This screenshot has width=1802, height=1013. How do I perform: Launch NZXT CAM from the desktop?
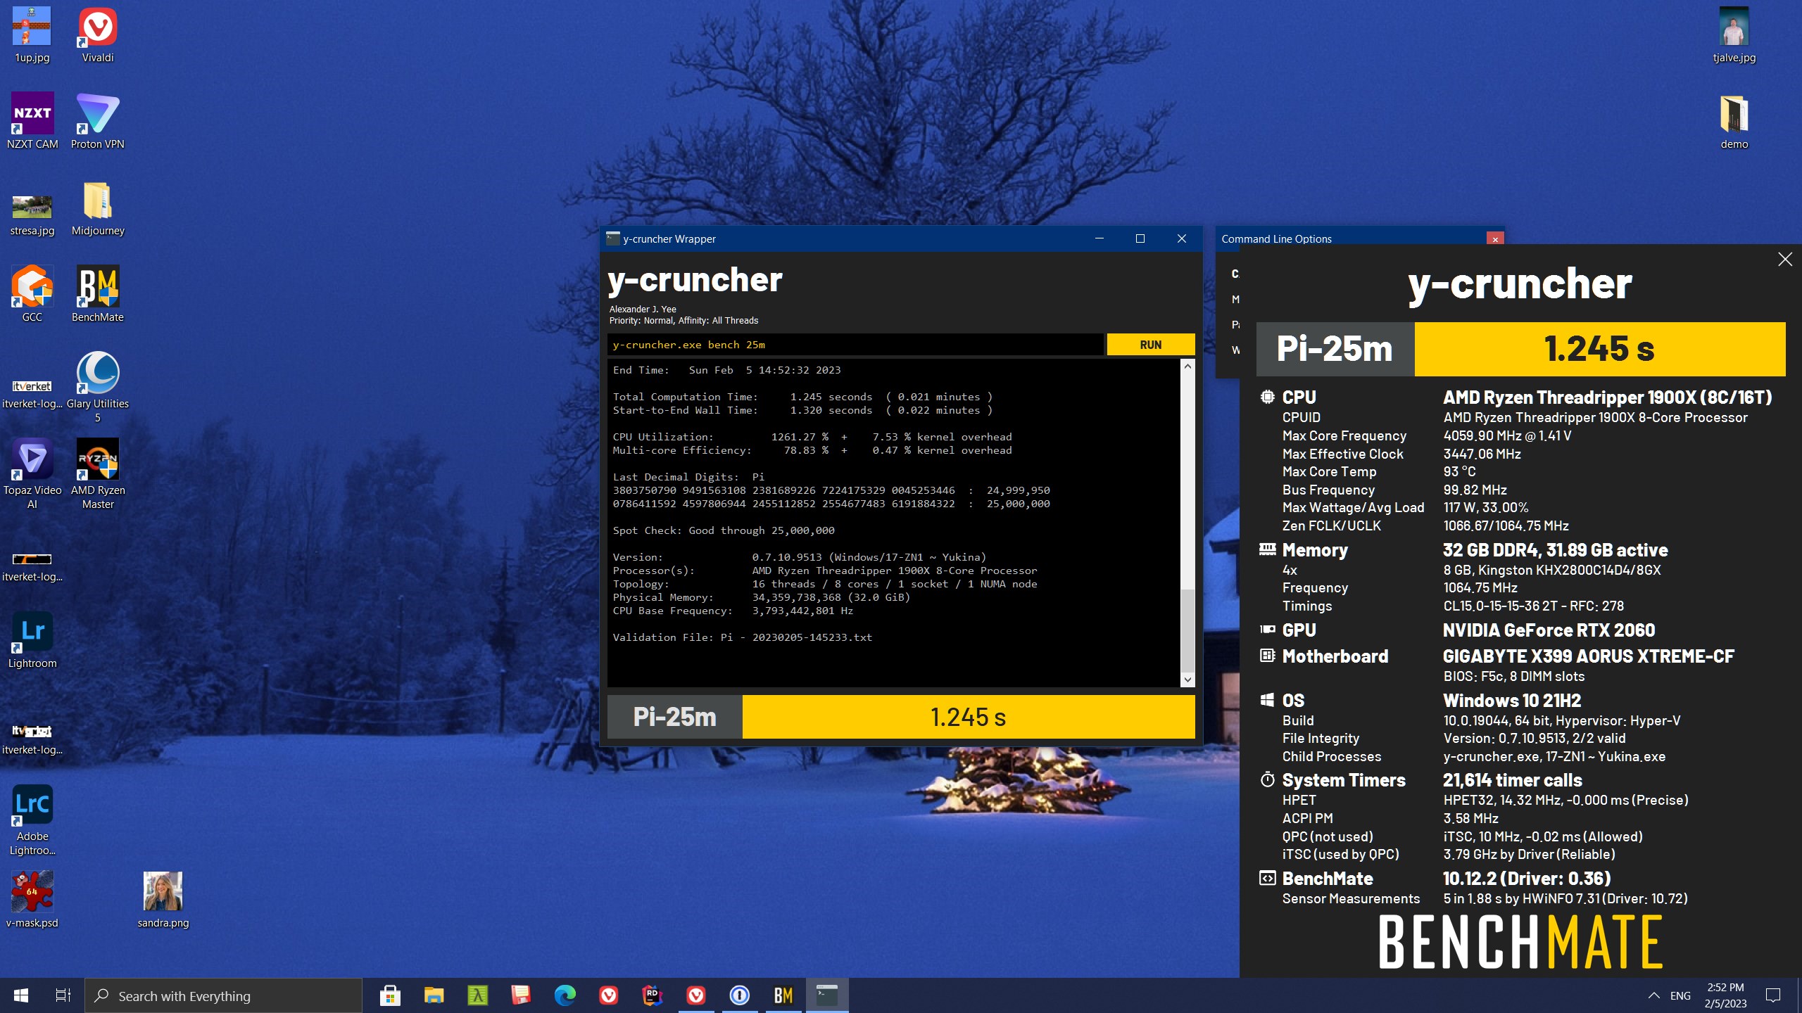pyautogui.click(x=32, y=121)
